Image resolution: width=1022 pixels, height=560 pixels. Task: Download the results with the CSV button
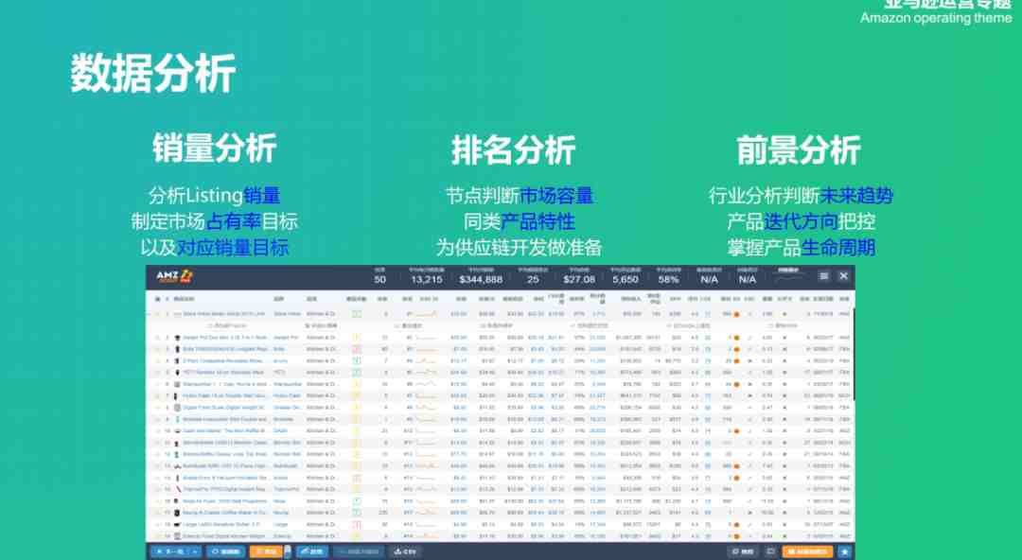pyautogui.click(x=405, y=551)
